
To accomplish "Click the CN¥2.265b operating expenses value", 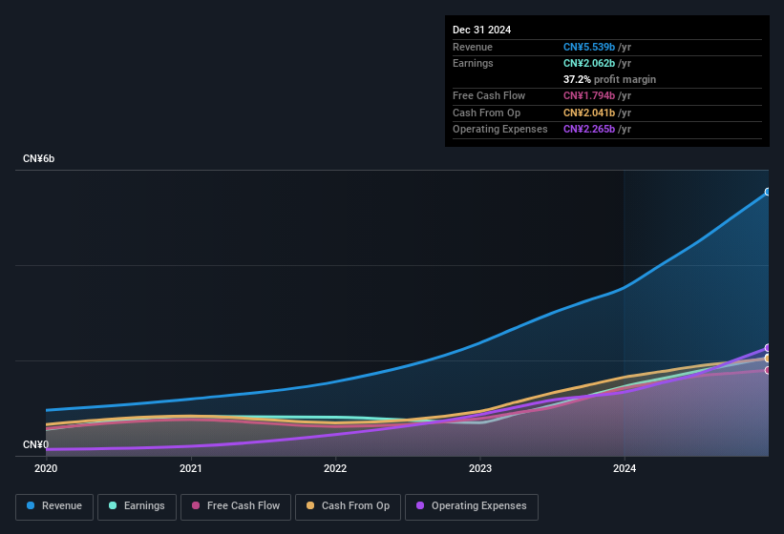I will click(x=589, y=129).
